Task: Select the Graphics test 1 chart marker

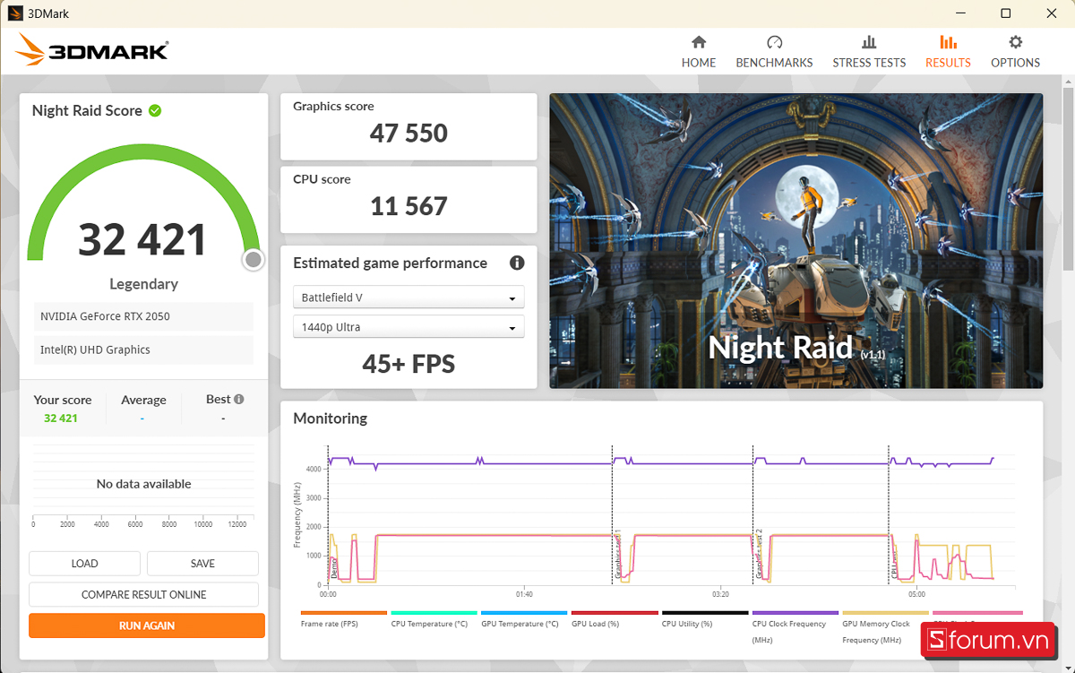Action: coord(617,555)
